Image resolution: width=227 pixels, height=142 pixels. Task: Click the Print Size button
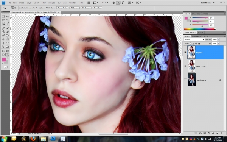click(x=97, y=8)
